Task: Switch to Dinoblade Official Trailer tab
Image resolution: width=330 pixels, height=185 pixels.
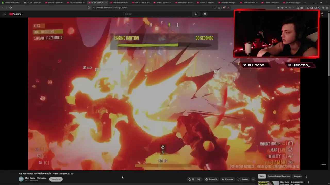Action: click(x=249, y=3)
